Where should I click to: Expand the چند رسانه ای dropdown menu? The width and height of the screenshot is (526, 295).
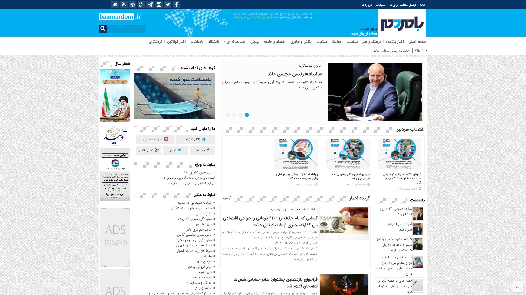(x=236, y=42)
